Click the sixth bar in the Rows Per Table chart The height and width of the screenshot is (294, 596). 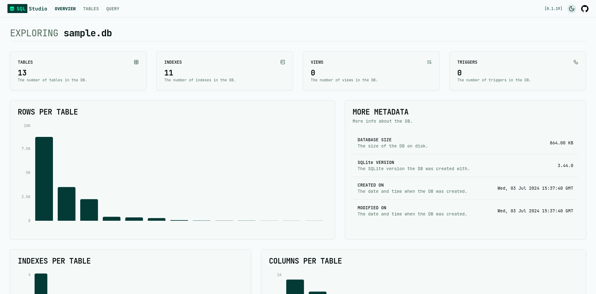(x=156, y=219)
